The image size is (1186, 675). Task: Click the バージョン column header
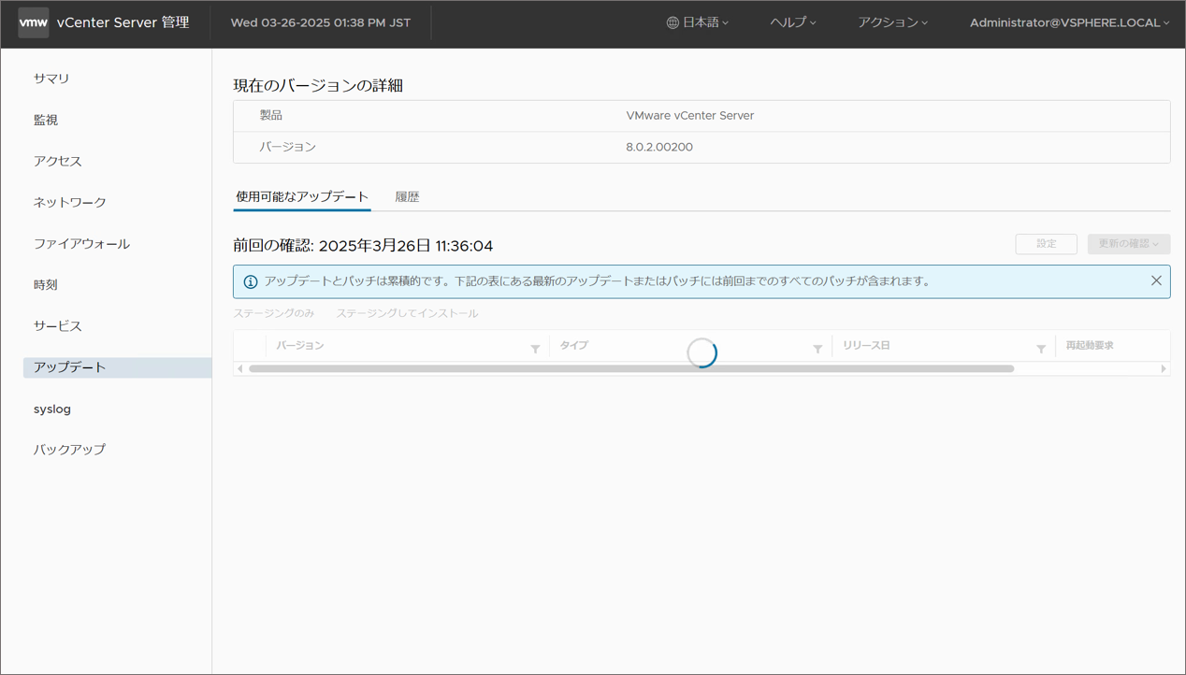pos(300,345)
